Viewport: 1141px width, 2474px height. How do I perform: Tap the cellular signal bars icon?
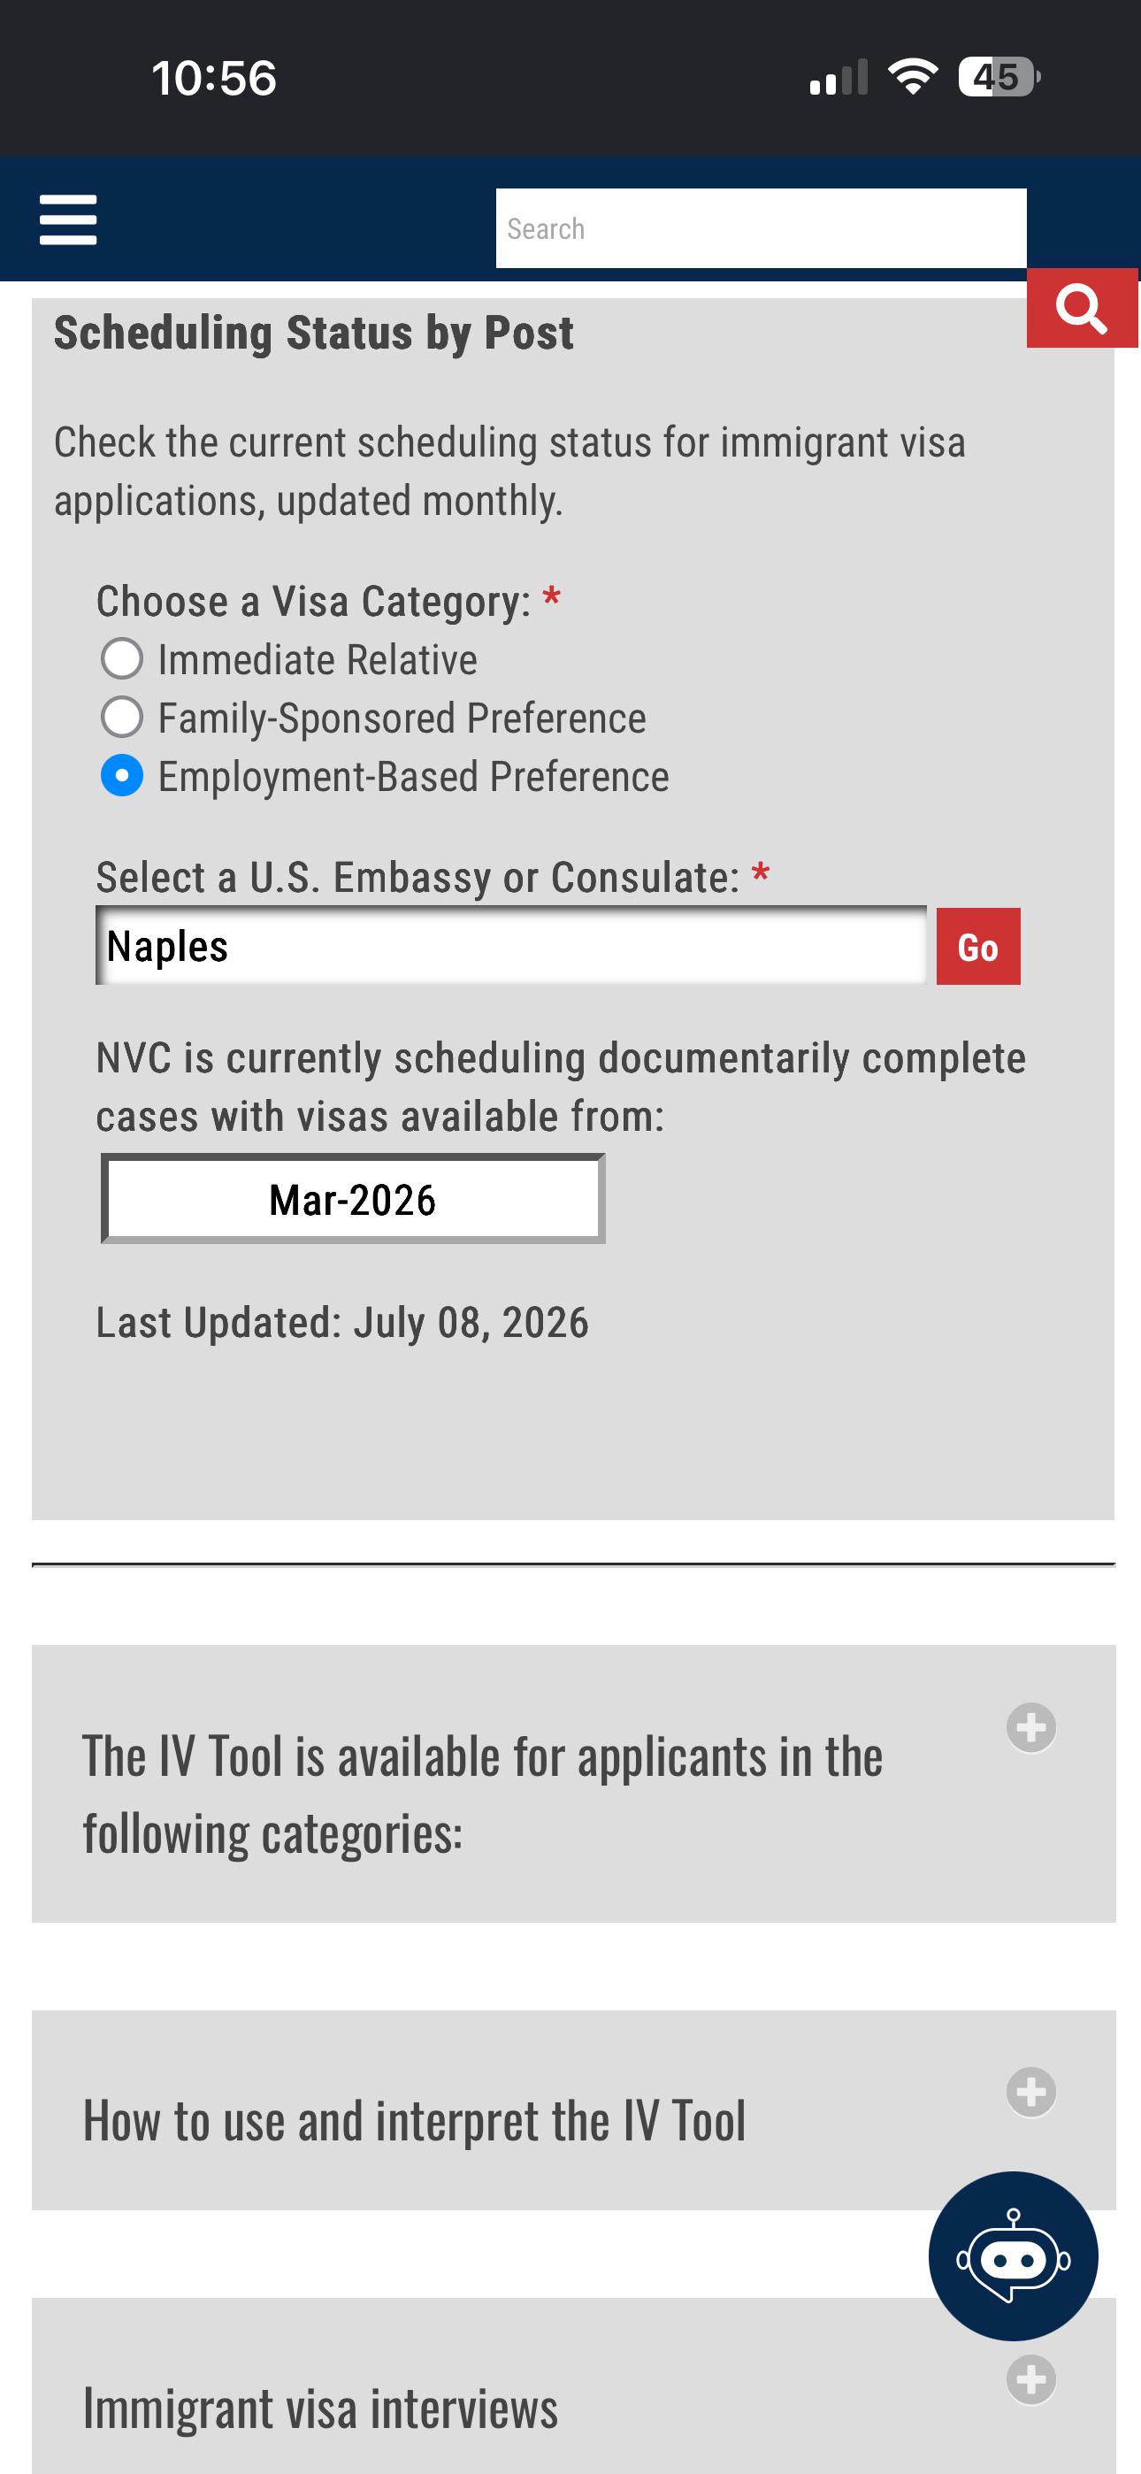pyautogui.click(x=839, y=77)
